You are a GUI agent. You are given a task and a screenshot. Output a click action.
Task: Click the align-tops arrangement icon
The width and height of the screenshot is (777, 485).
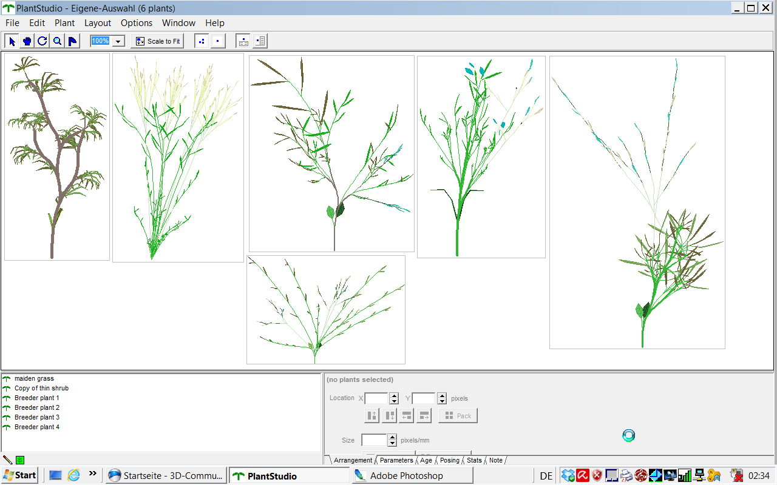pos(372,415)
